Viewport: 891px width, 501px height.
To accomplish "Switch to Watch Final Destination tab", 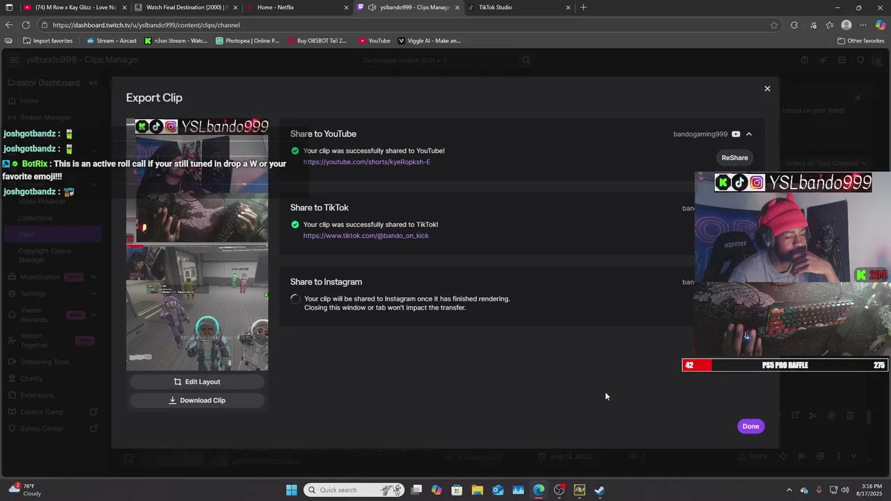I will (x=186, y=8).
